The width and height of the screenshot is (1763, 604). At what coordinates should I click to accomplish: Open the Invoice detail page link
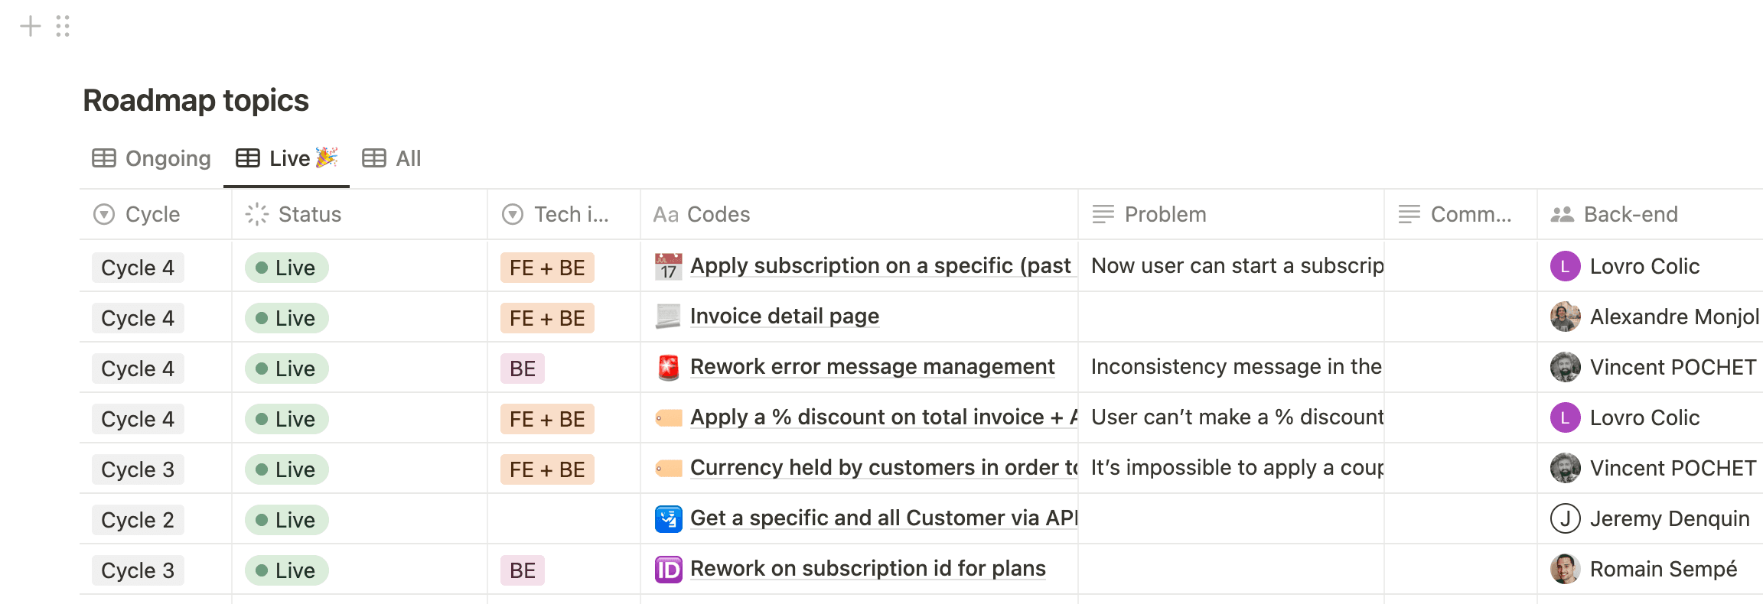[x=784, y=317]
